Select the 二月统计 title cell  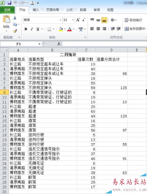[x=68, y=55]
